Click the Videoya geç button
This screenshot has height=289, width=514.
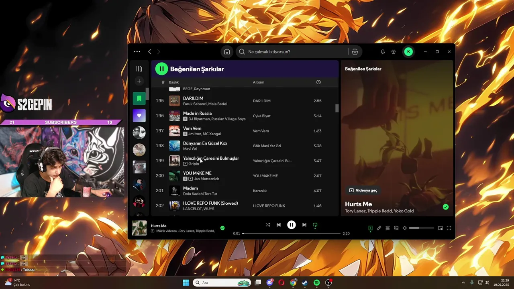[x=363, y=190]
